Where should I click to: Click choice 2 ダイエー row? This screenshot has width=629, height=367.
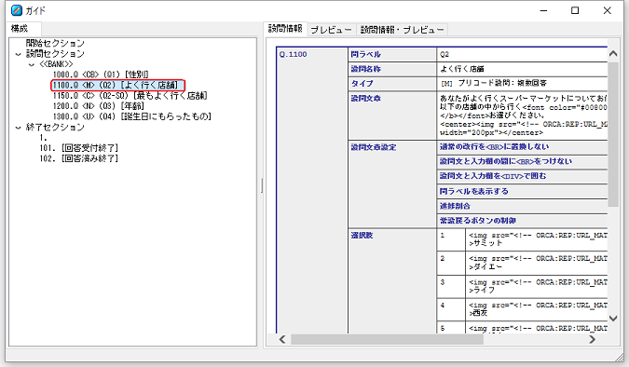coord(522,263)
